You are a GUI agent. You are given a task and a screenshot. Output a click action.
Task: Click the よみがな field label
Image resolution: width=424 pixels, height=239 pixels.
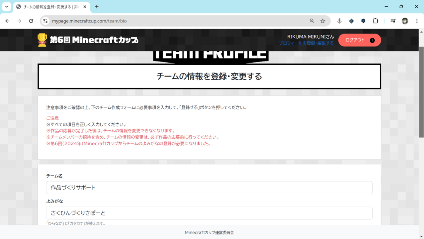(x=55, y=201)
